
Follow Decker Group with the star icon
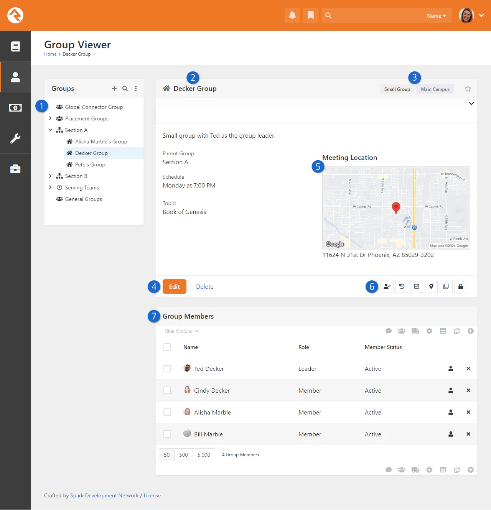point(468,89)
